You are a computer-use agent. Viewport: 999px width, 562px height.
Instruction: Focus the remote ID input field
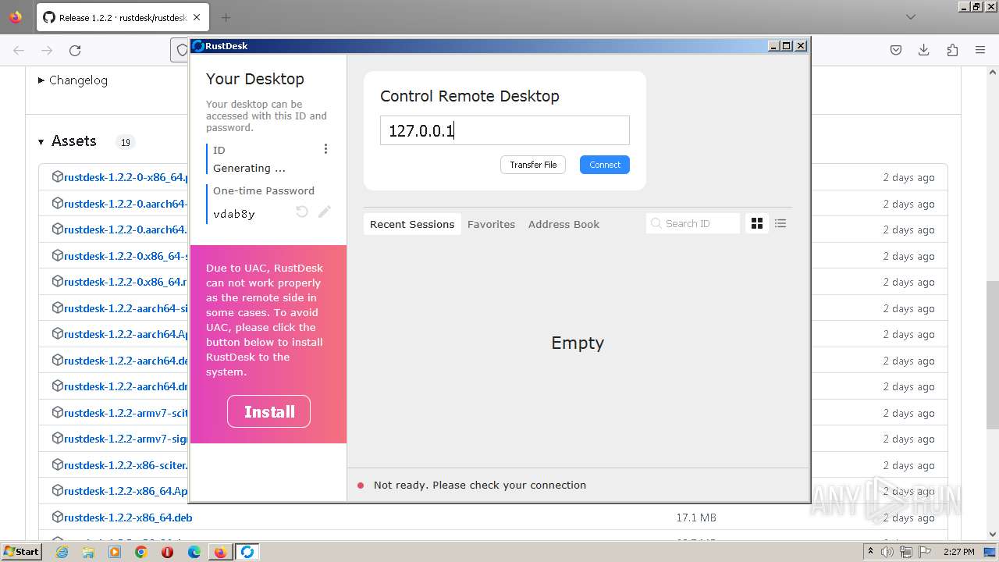[x=505, y=130]
